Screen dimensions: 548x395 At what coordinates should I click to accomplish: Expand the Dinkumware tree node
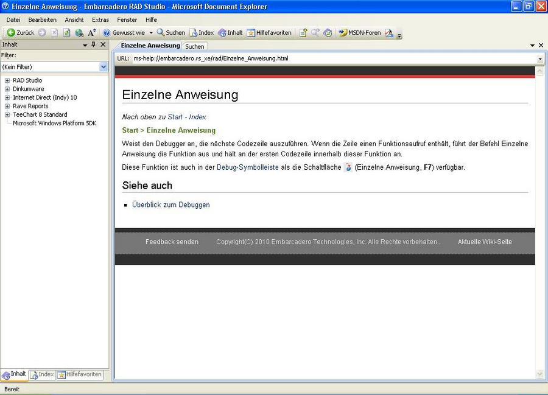[x=7, y=89]
